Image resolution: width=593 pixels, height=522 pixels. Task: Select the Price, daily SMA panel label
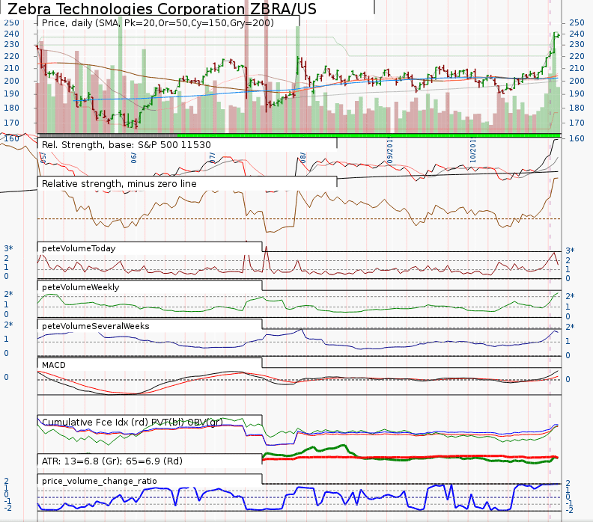click(158, 23)
